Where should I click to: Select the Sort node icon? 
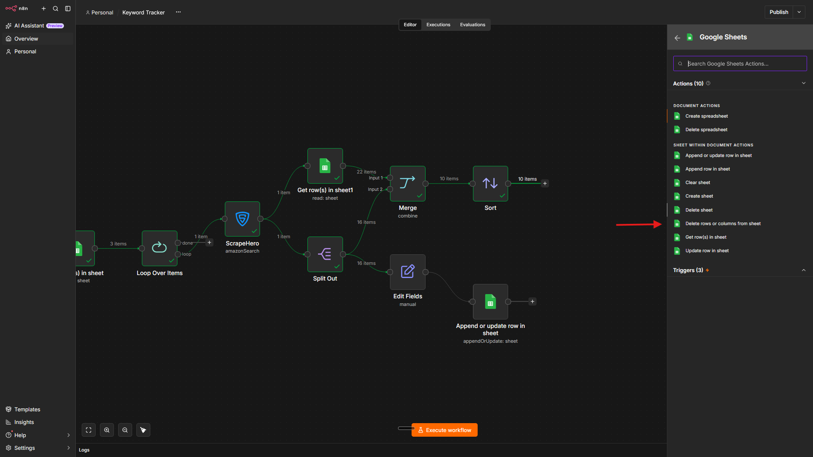click(x=490, y=183)
